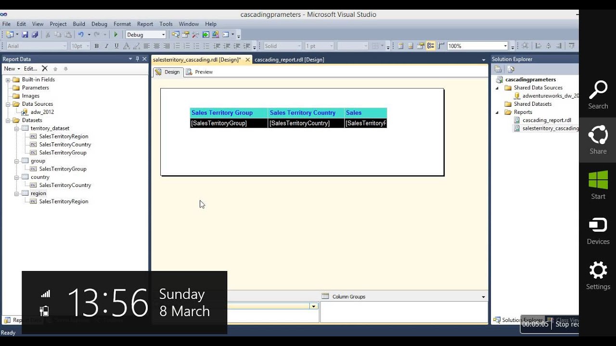Click the Page Header icon in the report toolbar
The width and height of the screenshot is (616, 346).
400,46
